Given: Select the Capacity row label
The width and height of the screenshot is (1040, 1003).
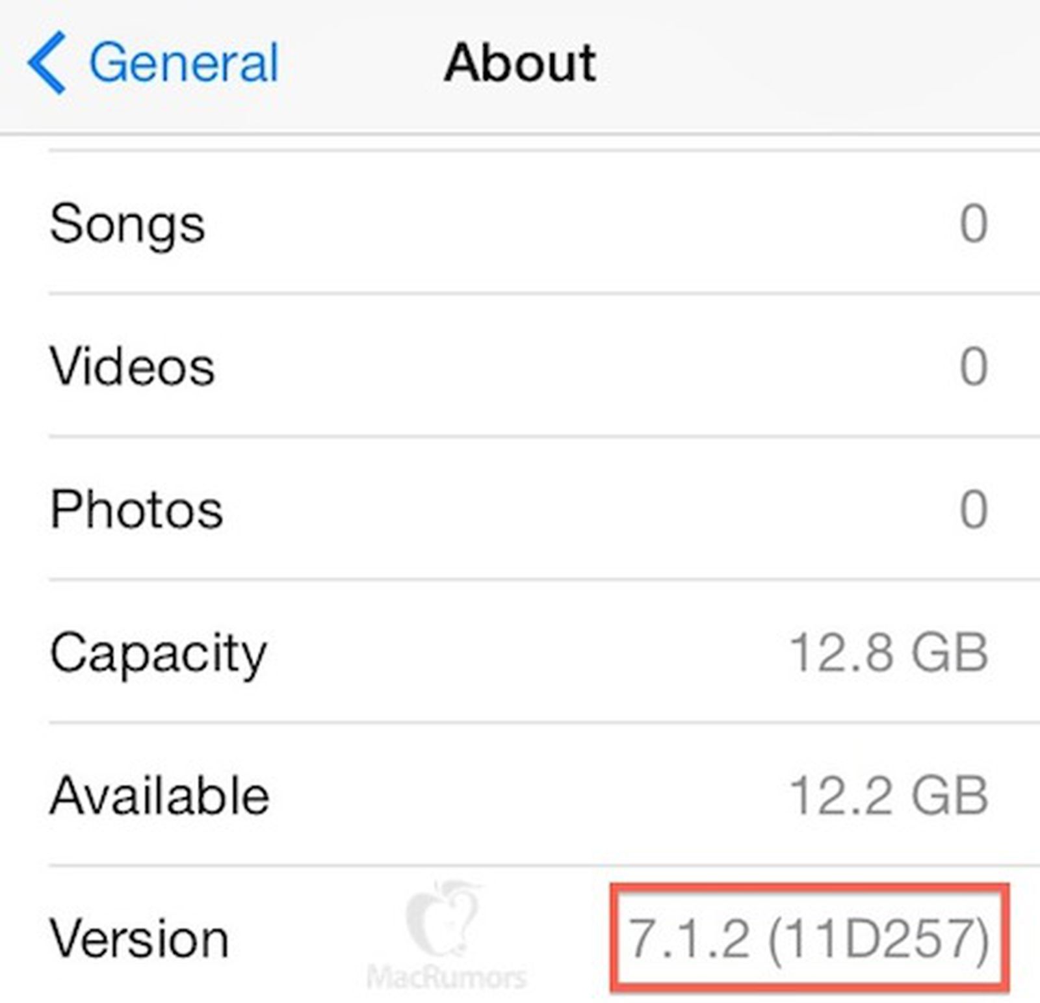Looking at the screenshot, I should 159,655.
